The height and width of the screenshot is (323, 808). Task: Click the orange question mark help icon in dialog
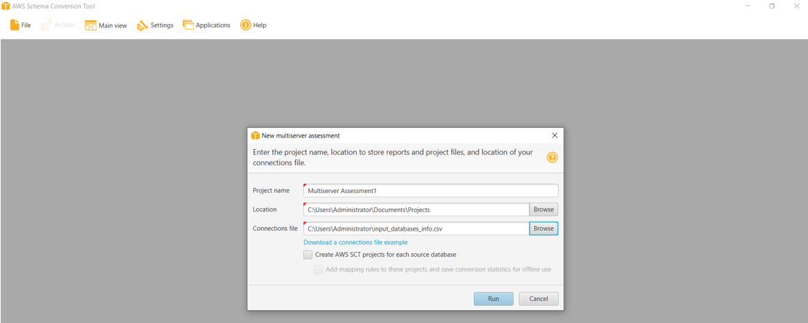point(552,157)
